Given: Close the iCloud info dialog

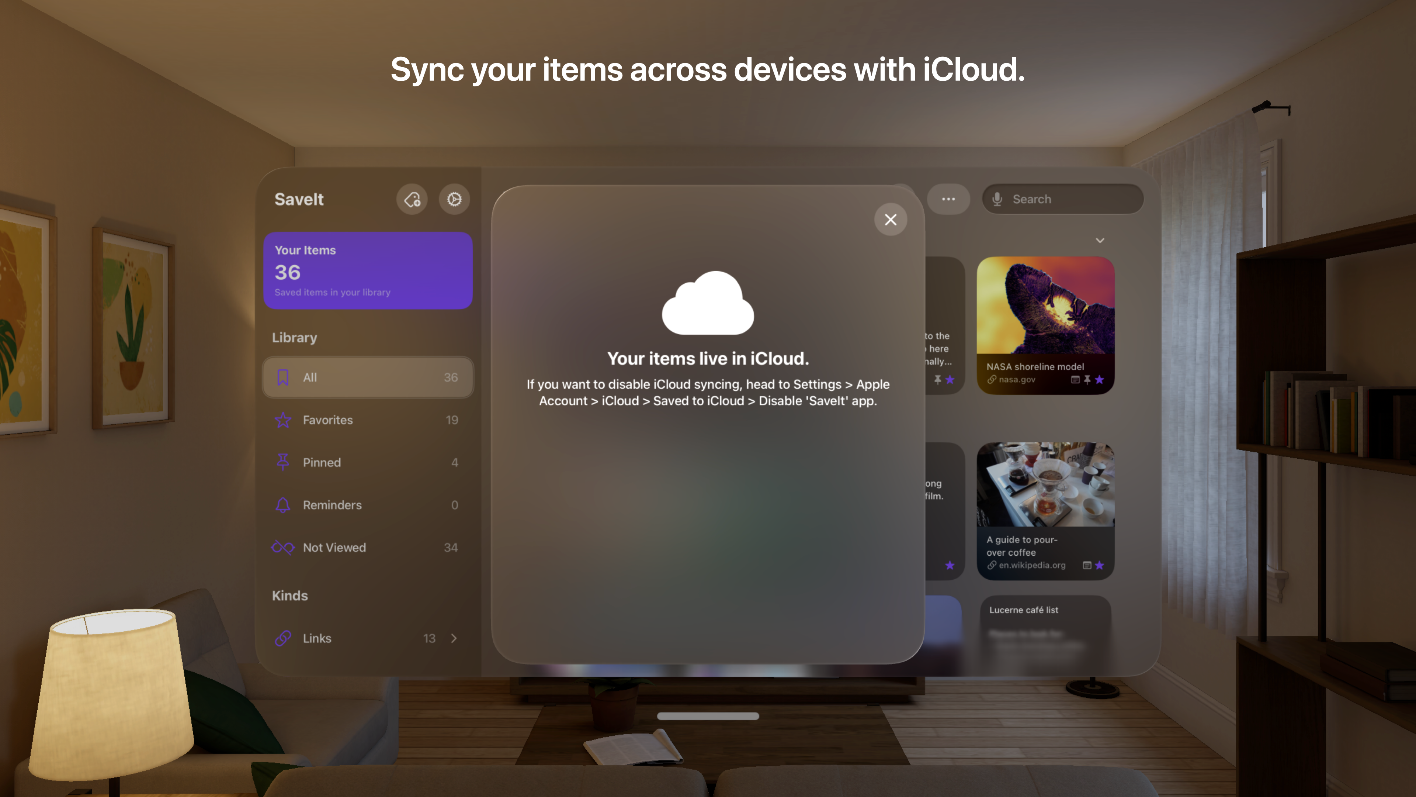Looking at the screenshot, I should [x=891, y=220].
